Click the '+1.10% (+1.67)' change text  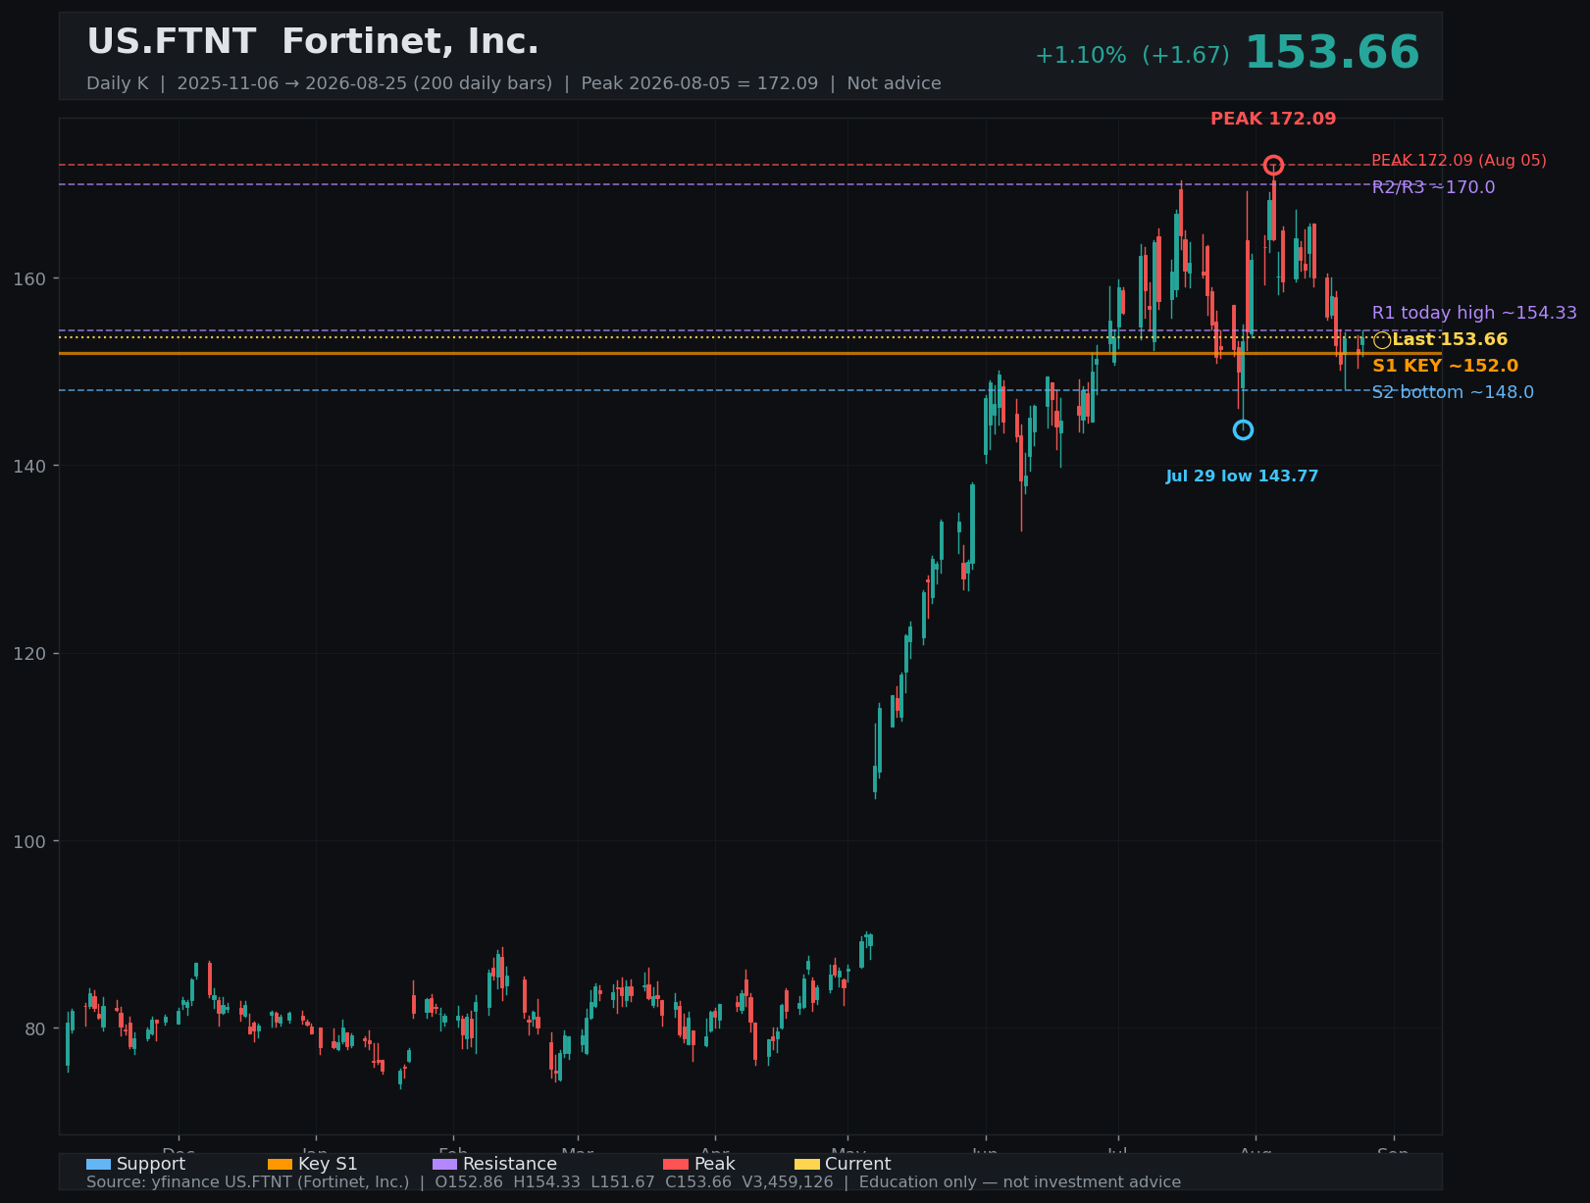coord(1132,56)
